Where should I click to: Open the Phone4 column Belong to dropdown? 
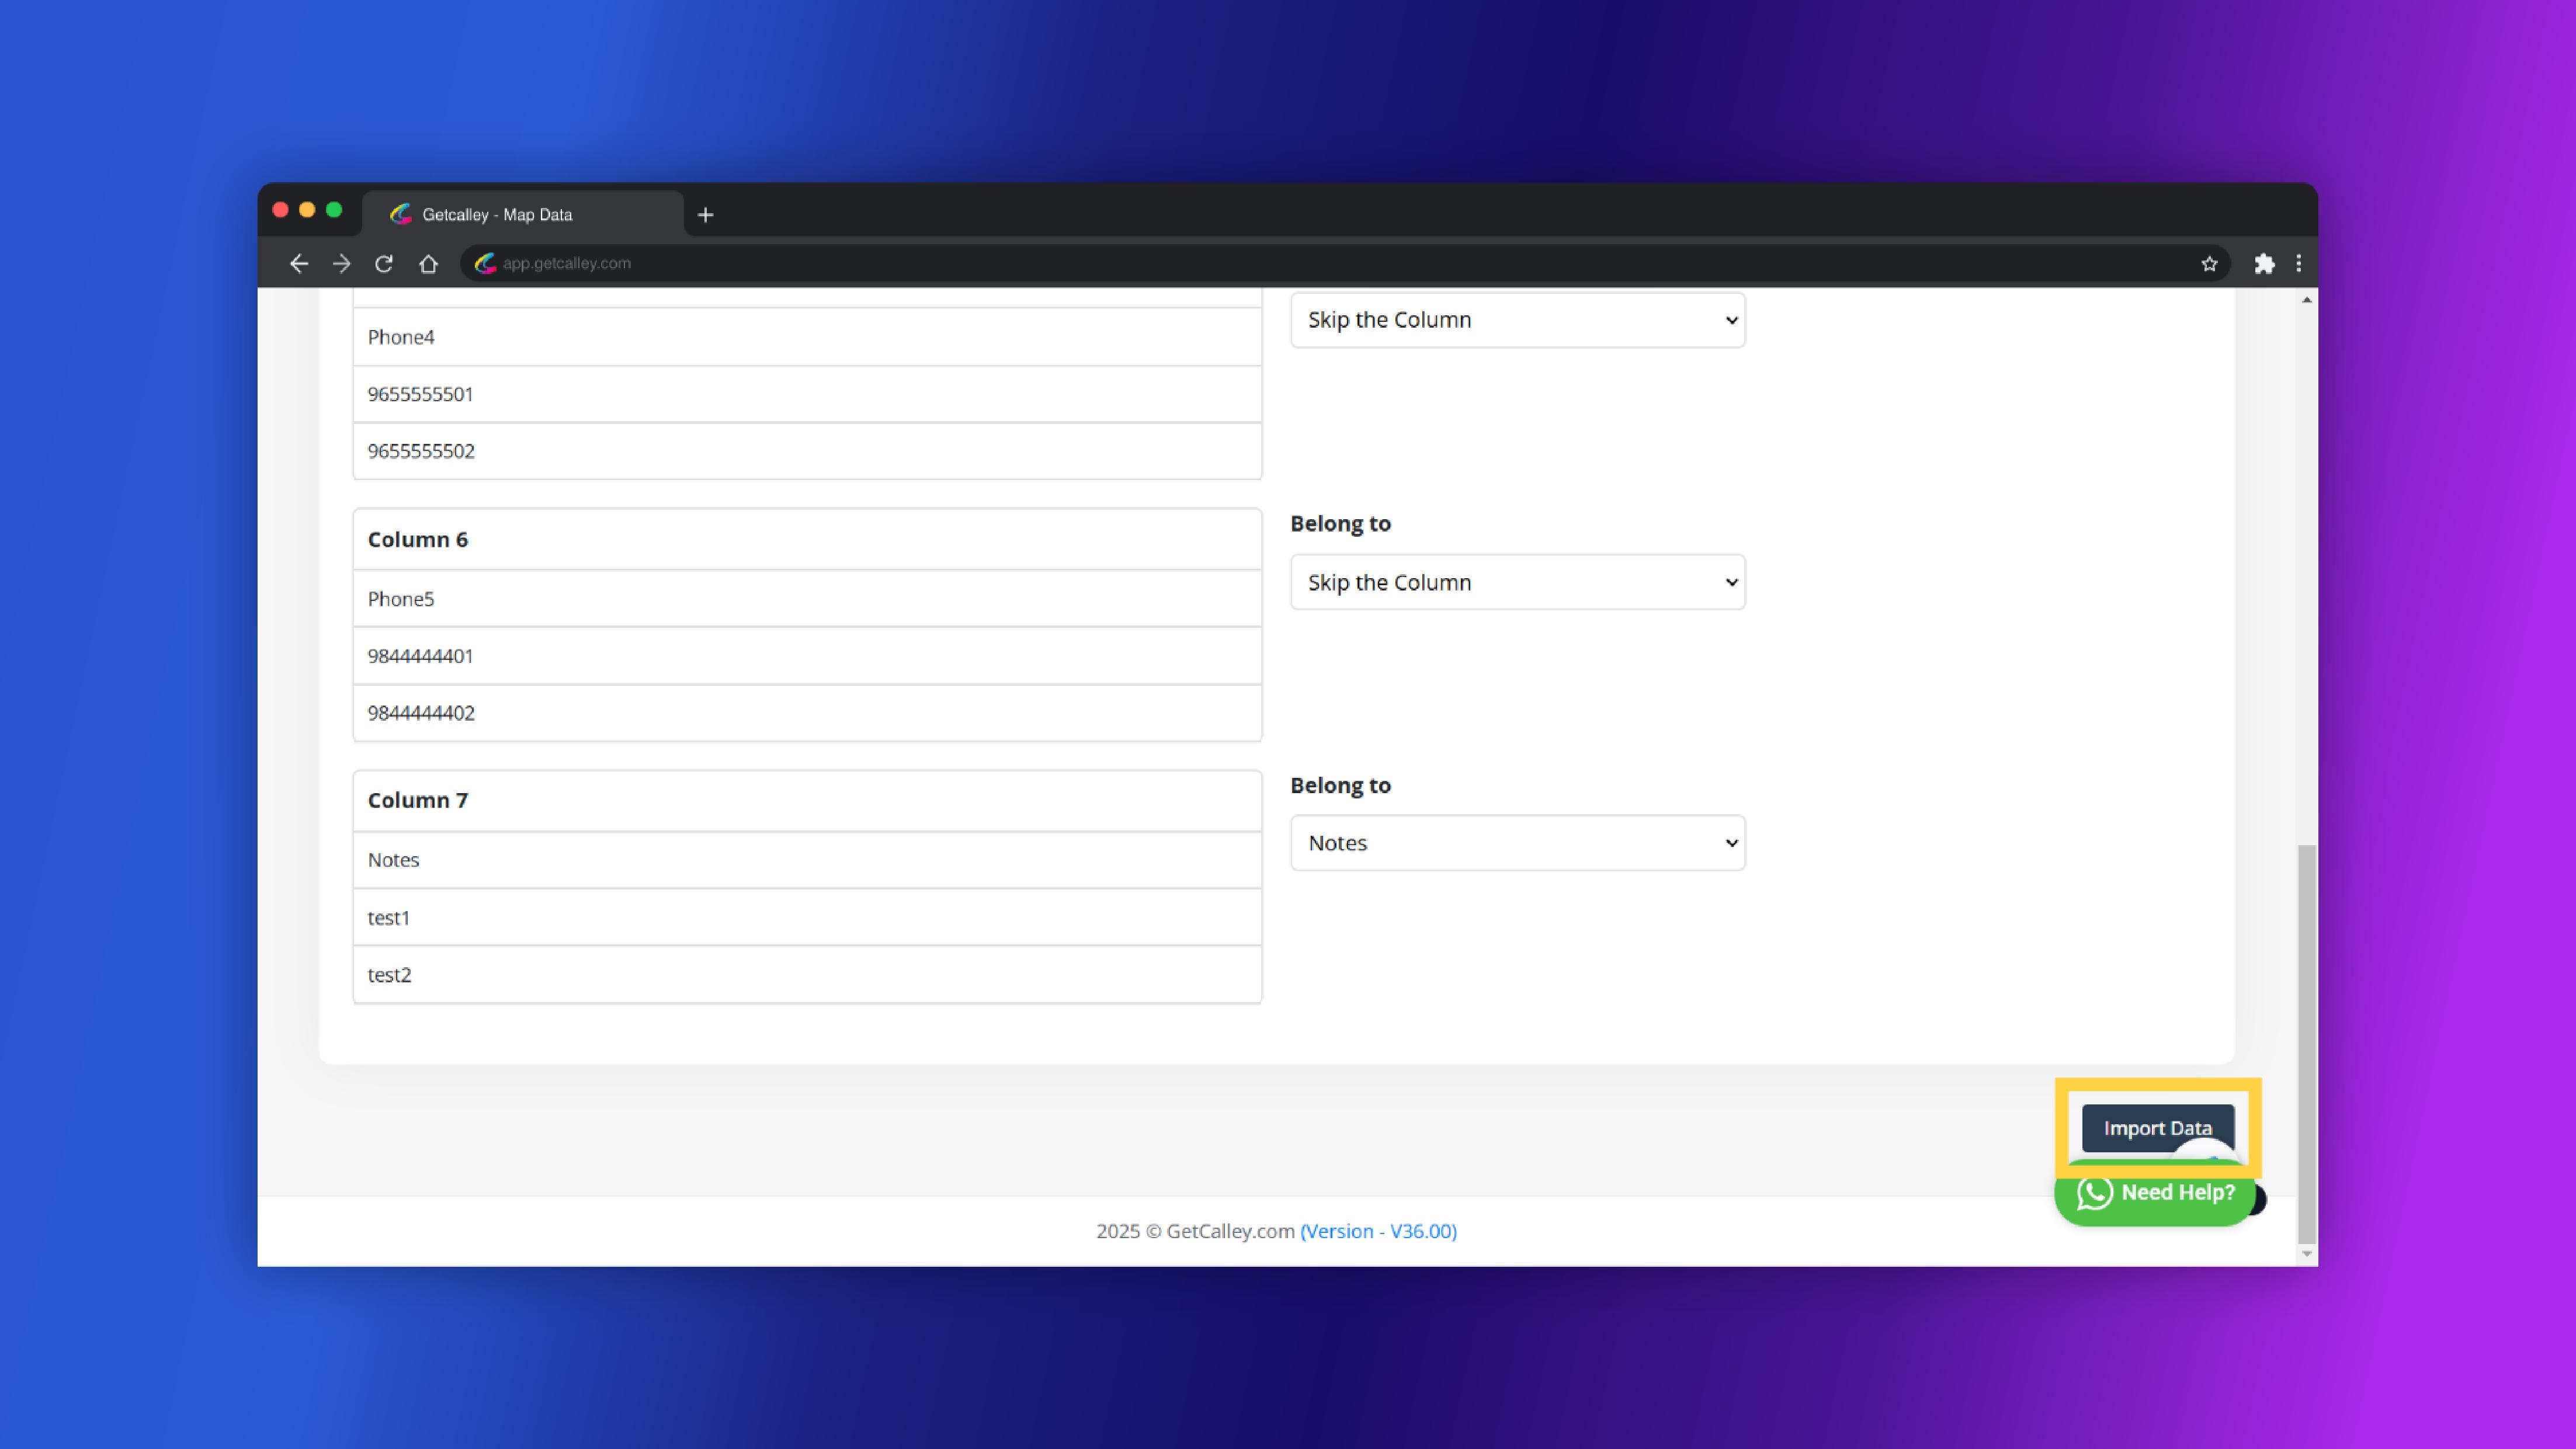[1517, 320]
